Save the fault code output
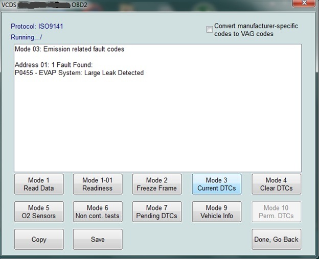 click(98, 239)
